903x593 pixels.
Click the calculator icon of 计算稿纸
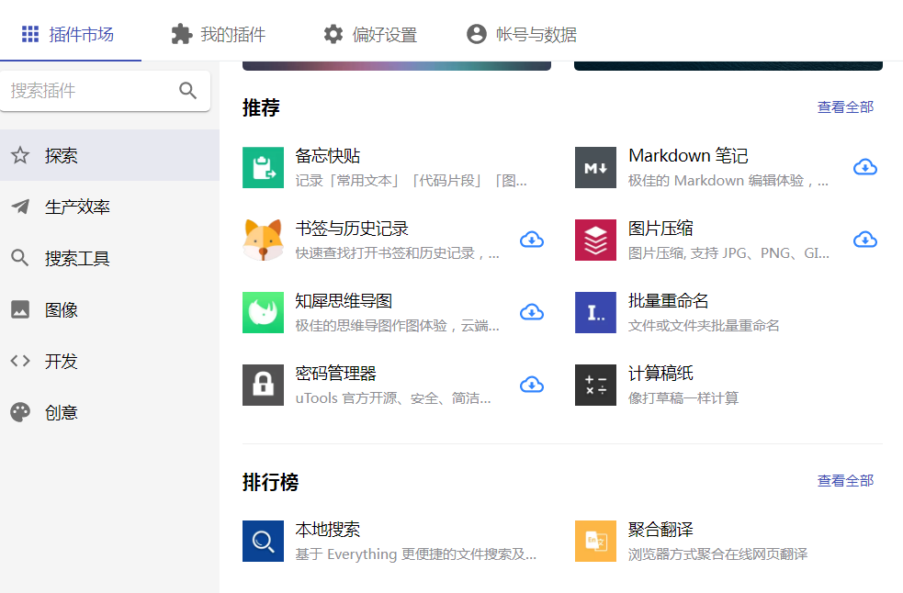pyautogui.click(x=595, y=386)
